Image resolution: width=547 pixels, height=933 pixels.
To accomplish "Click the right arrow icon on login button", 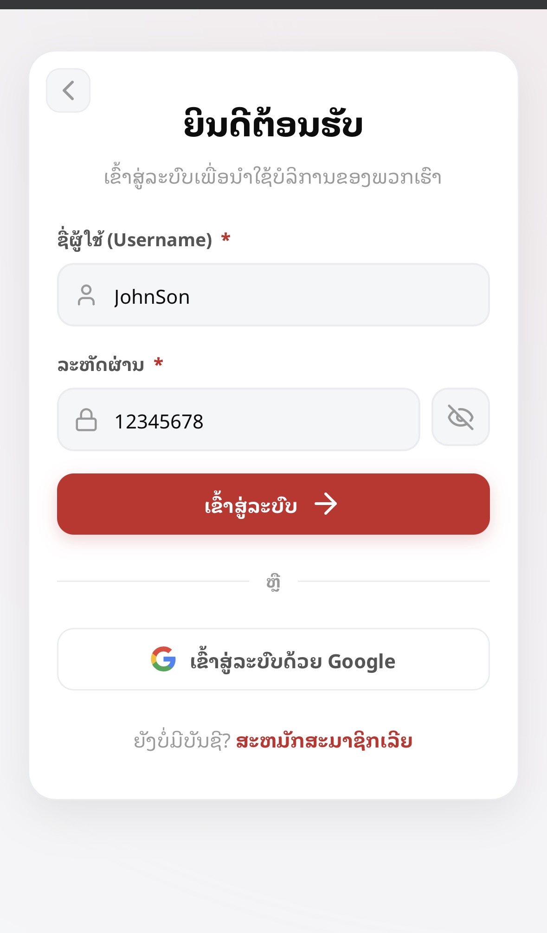I will [326, 504].
